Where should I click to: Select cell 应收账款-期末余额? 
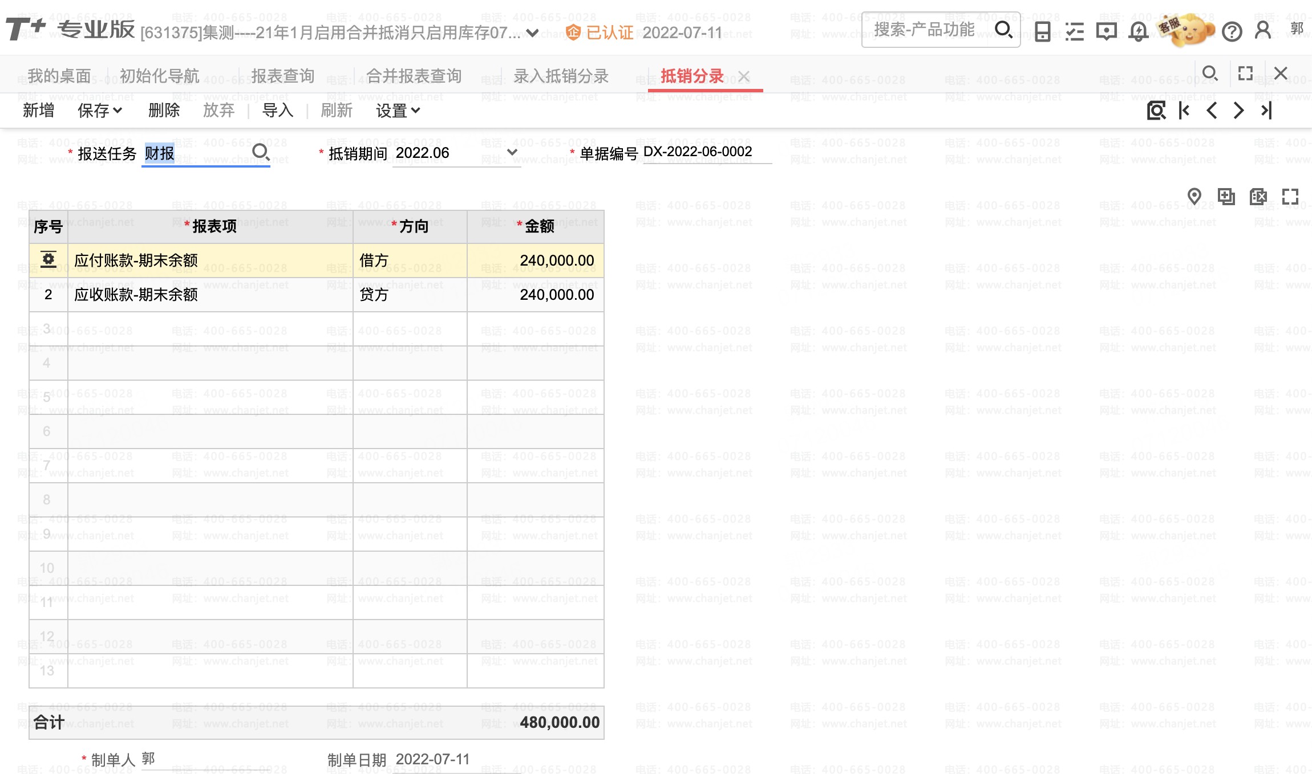pos(210,295)
